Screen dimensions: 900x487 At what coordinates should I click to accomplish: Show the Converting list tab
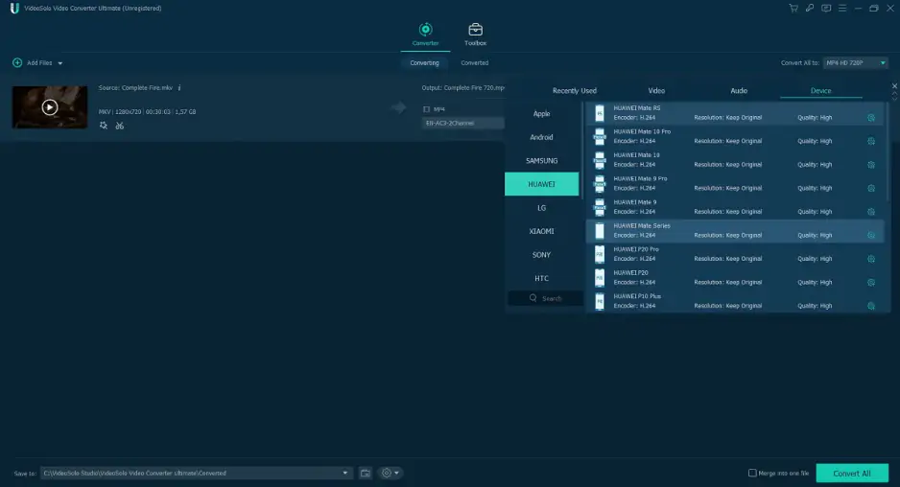pyautogui.click(x=425, y=63)
